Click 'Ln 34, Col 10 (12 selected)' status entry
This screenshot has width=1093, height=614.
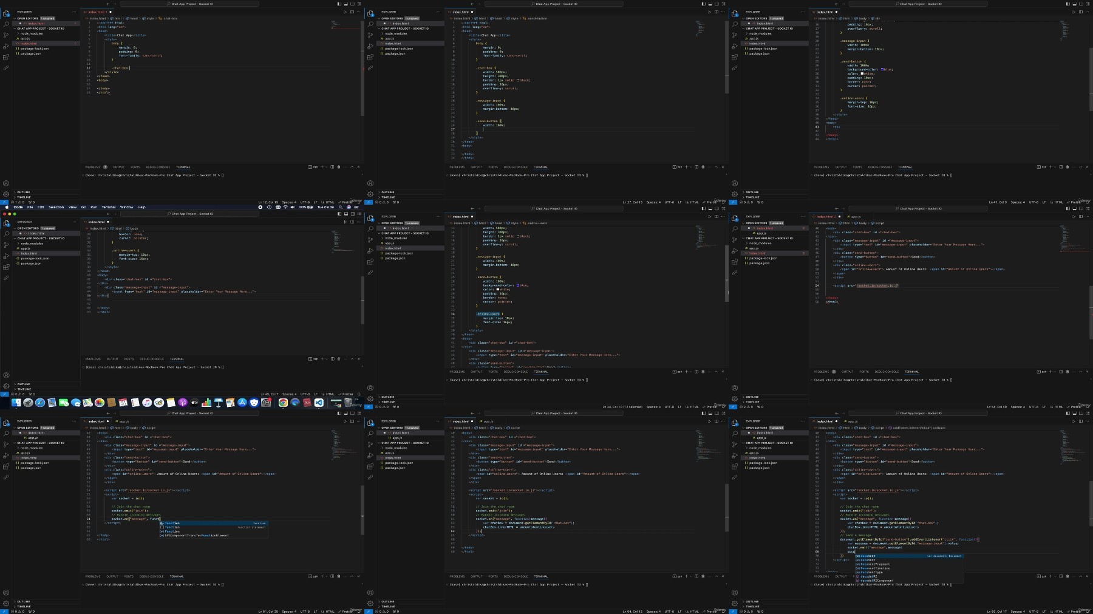point(622,407)
